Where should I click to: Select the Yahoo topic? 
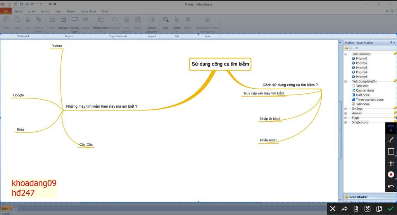click(x=57, y=46)
